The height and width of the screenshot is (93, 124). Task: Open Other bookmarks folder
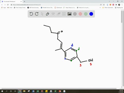[x=108, y=7]
